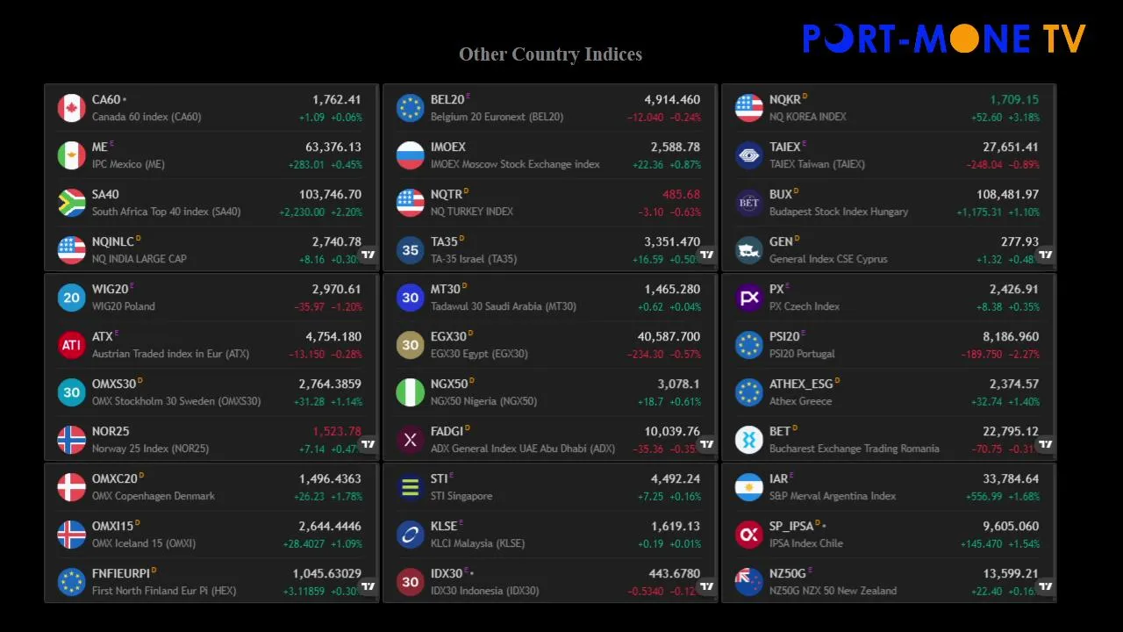This screenshot has height=632, width=1123.
Task: Open the EGX30 Egypt index row
Action: (x=549, y=345)
